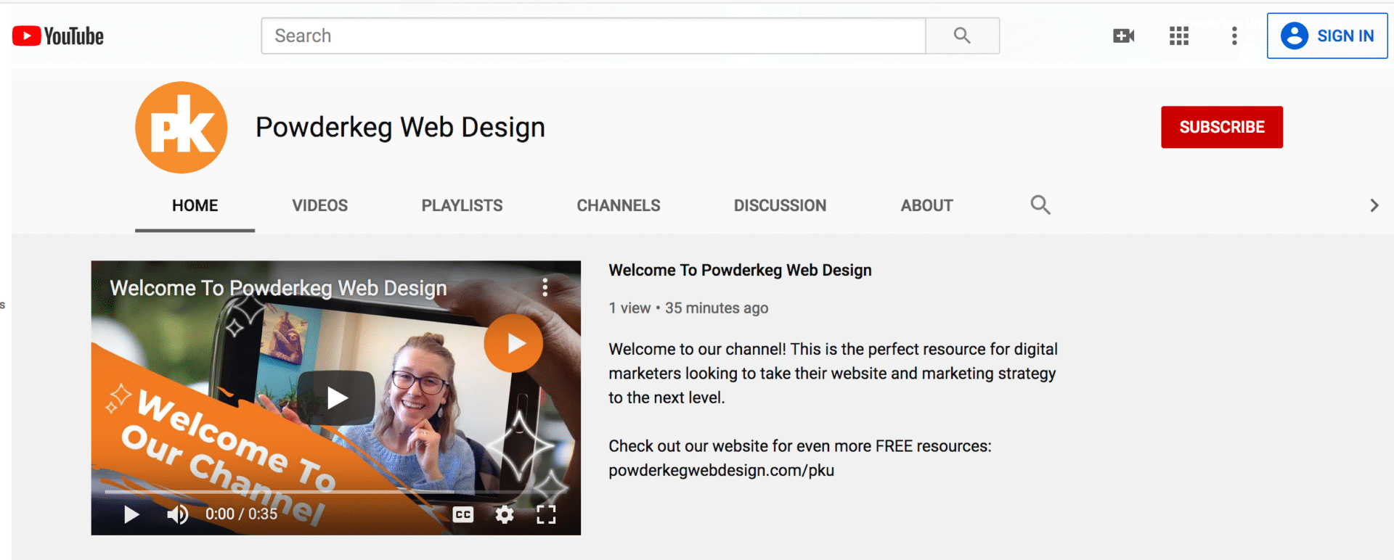
Task: Mute the video with speaker icon
Action: coord(177,514)
